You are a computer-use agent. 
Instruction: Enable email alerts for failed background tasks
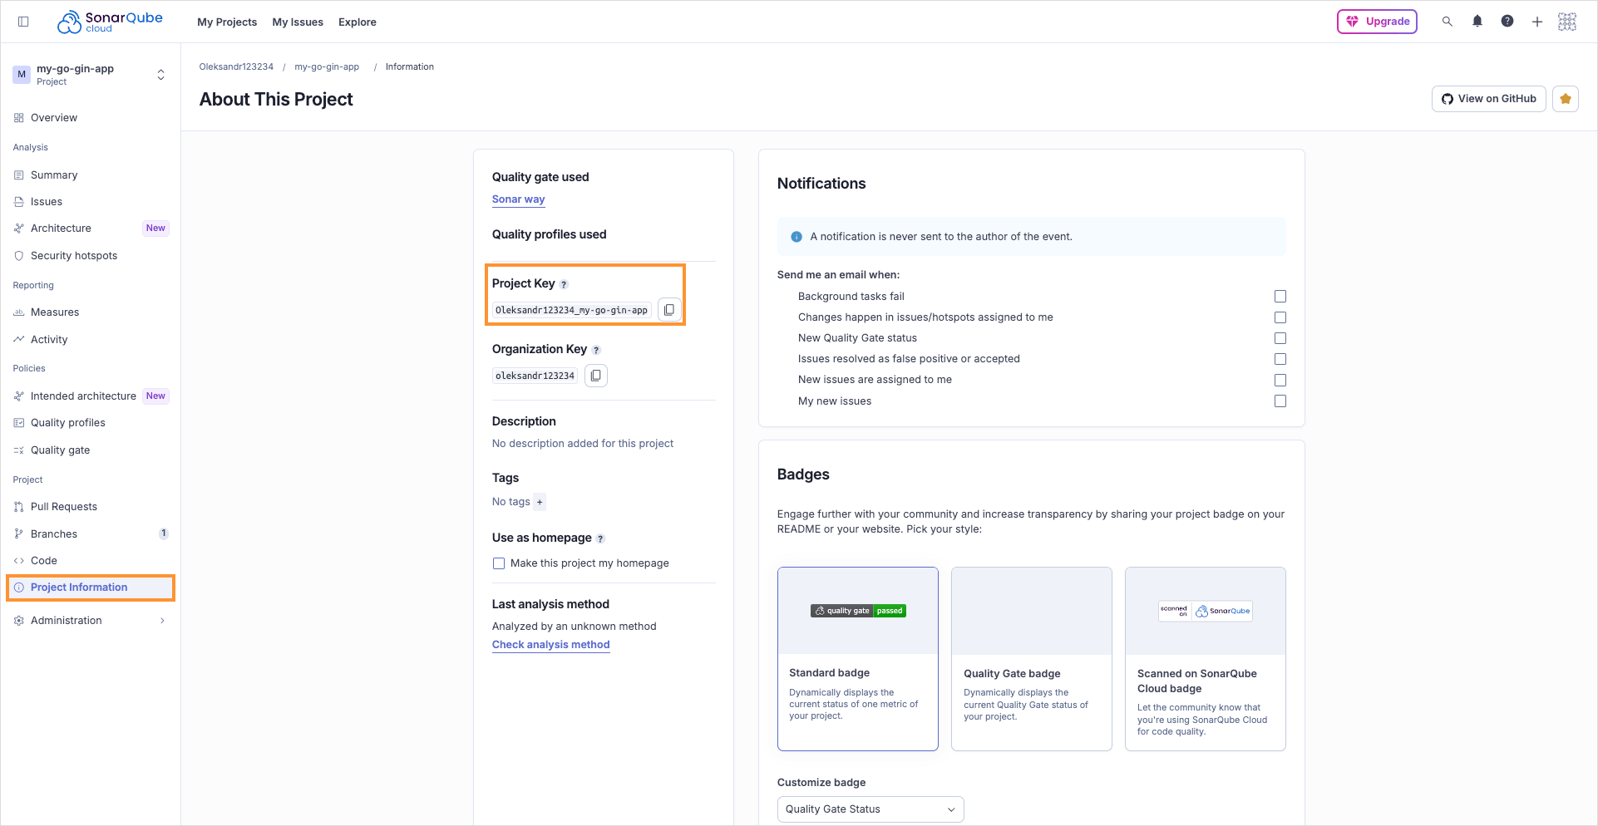[x=1280, y=296]
